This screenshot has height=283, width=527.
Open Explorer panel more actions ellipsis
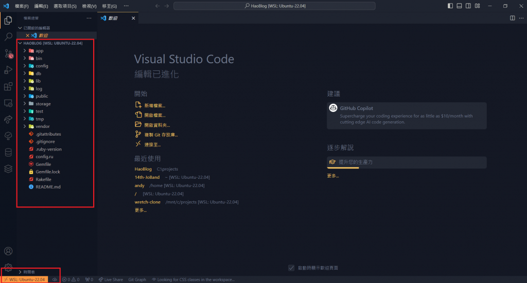[x=89, y=18]
